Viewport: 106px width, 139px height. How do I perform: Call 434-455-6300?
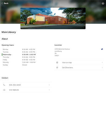(x=27, y=85)
